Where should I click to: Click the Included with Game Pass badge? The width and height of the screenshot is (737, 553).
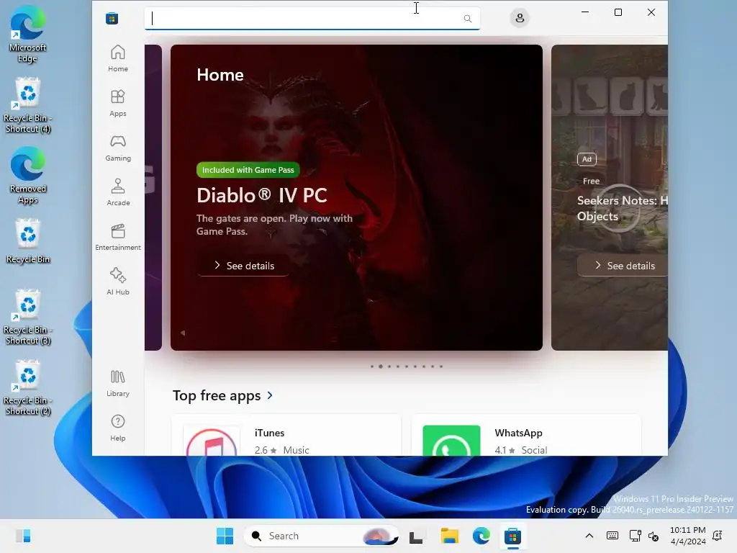pos(248,170)
